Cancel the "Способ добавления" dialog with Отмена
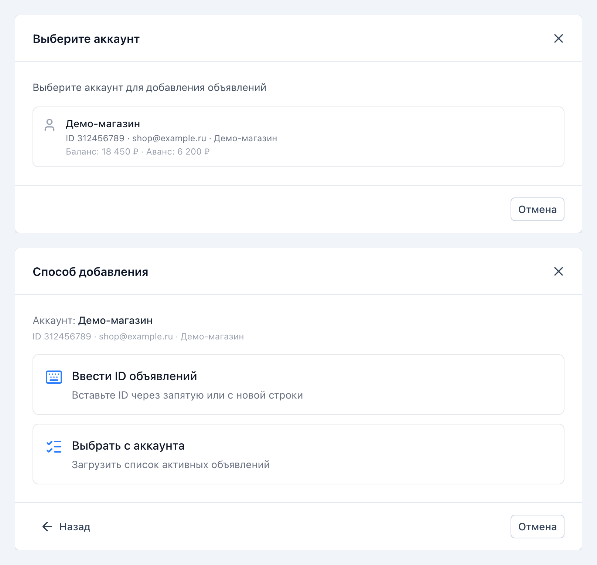The height and width of the screenshot is (565, 597). (537, 527)
